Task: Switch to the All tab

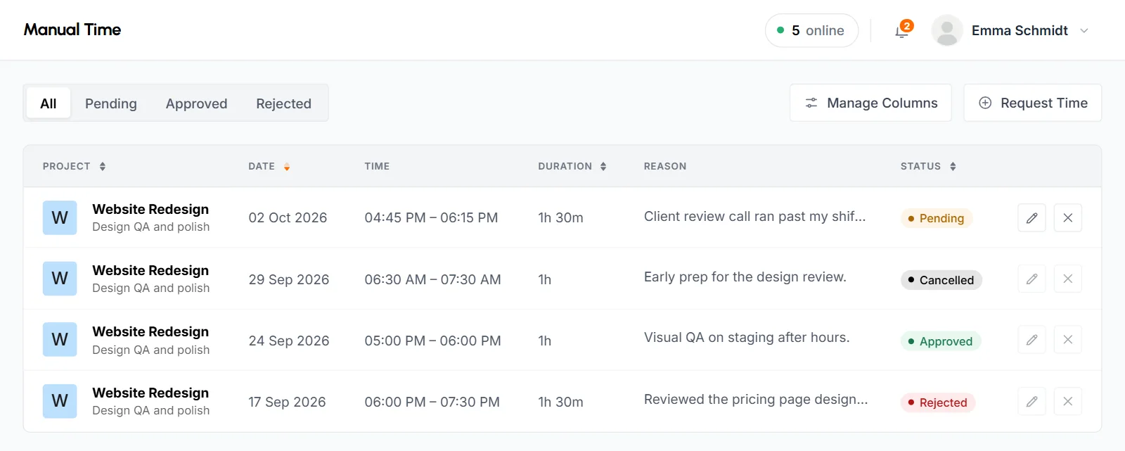Action: click(x=49, y=103)
